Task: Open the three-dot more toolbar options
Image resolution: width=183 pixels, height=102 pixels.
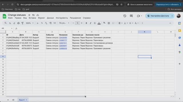Action: coord(142,23)
